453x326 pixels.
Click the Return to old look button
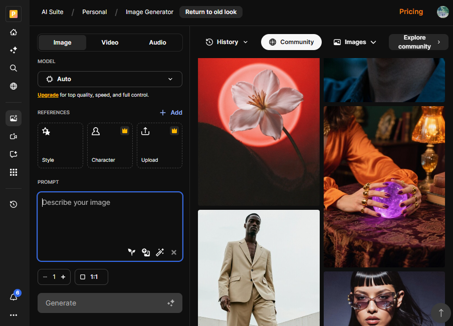tap(211, 12)
